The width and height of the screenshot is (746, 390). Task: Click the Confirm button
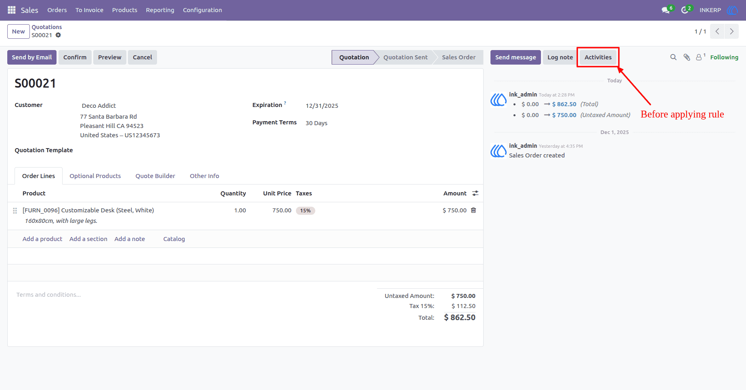[75, 57]
